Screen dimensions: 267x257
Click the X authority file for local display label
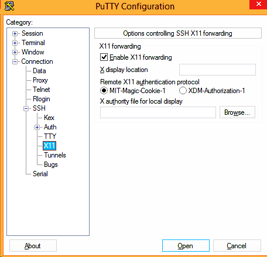141,101
